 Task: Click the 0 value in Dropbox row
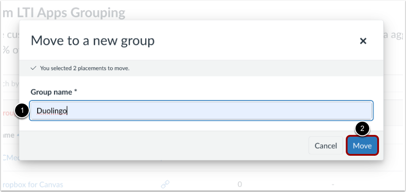pos(240,184)
